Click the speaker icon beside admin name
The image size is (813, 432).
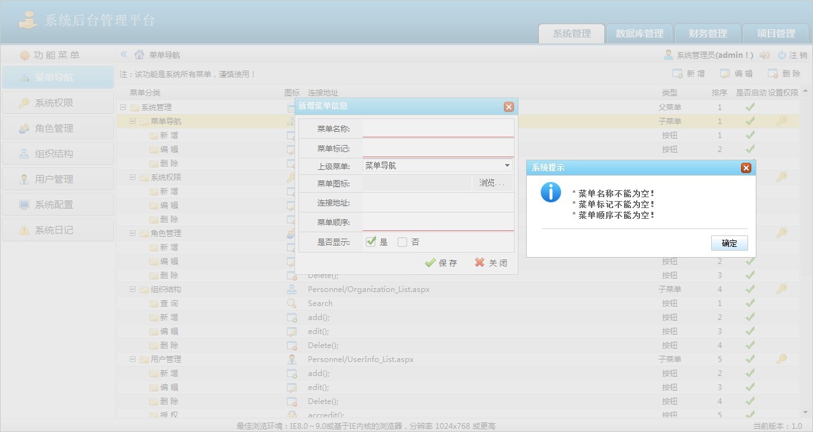tap(764, 55)
